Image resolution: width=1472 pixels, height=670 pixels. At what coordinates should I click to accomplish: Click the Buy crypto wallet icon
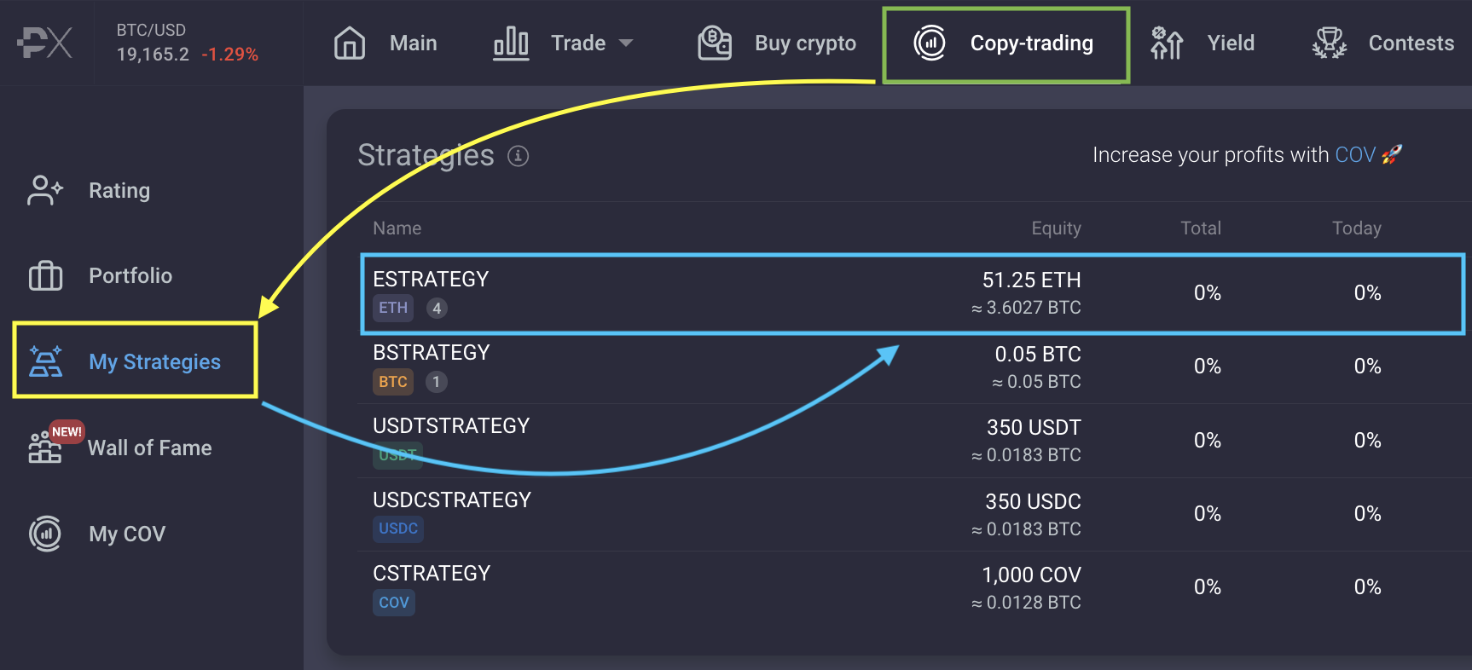coord(715,43)
